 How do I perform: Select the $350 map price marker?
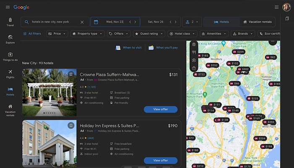tap(269, 122)
